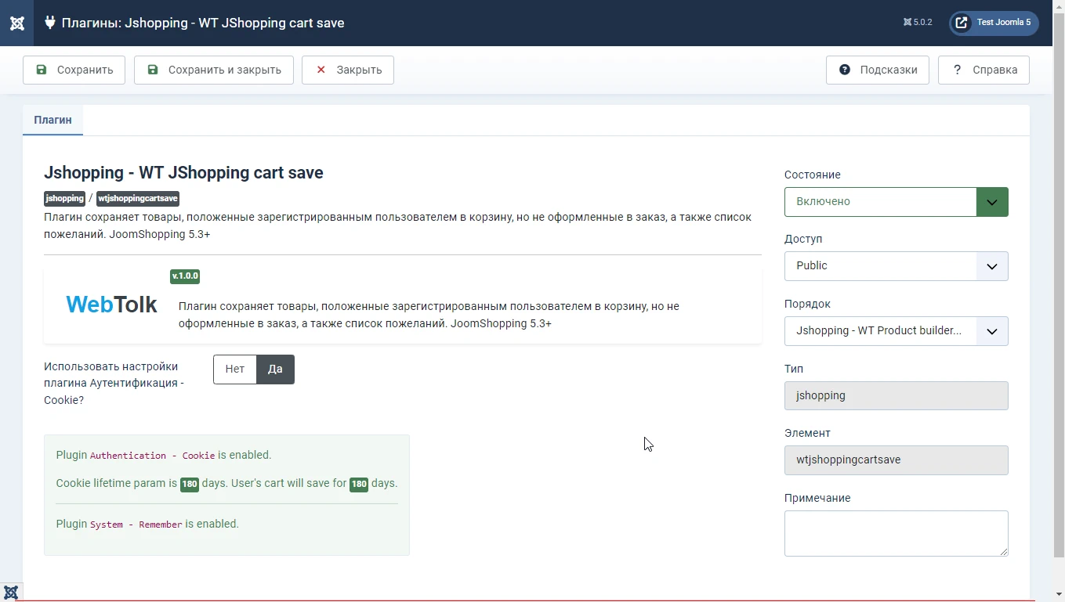Click the Joomla icon in bottom-left corner
This screenshot has height=602, width=1065.
11,593
